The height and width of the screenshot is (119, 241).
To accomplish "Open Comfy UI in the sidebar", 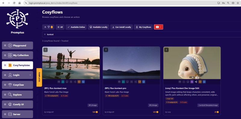I will point(17,105).
